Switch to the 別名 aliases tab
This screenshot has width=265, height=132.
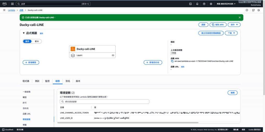coord(68,81)
